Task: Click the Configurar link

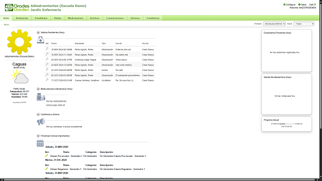Action: (291, 5)
